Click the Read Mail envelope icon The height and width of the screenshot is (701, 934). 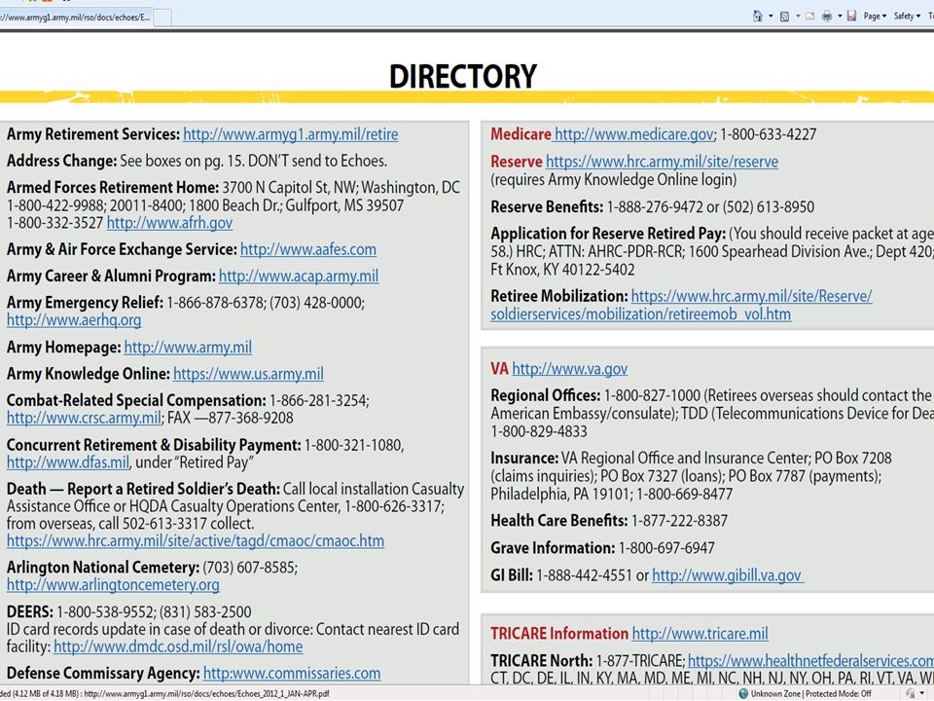click(810, 17)
